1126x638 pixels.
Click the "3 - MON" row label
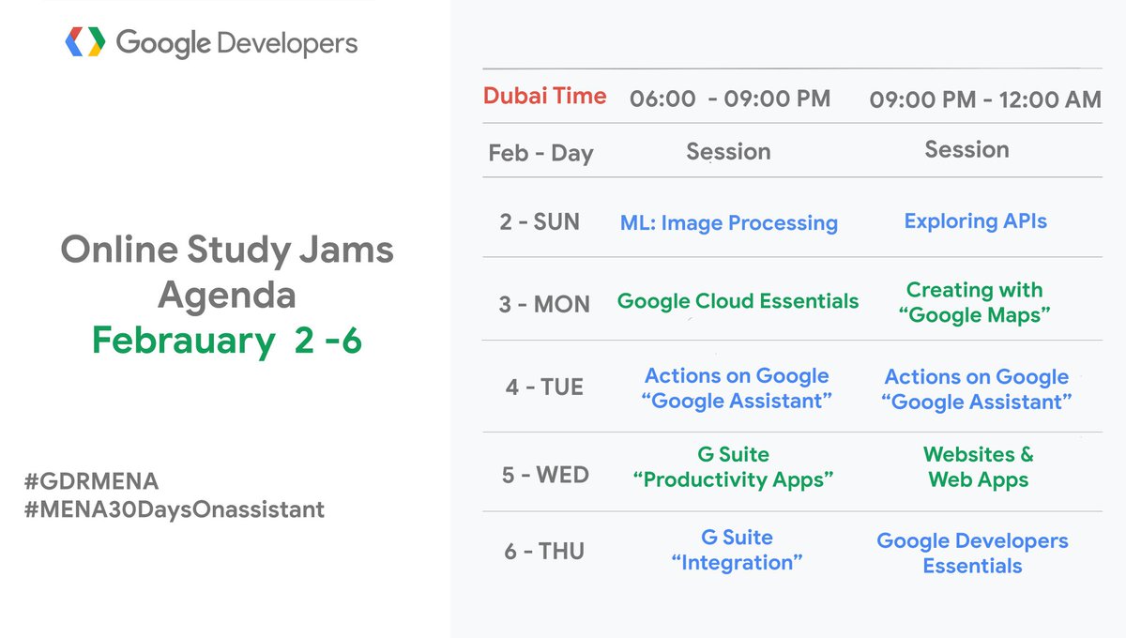click(544, 304)
